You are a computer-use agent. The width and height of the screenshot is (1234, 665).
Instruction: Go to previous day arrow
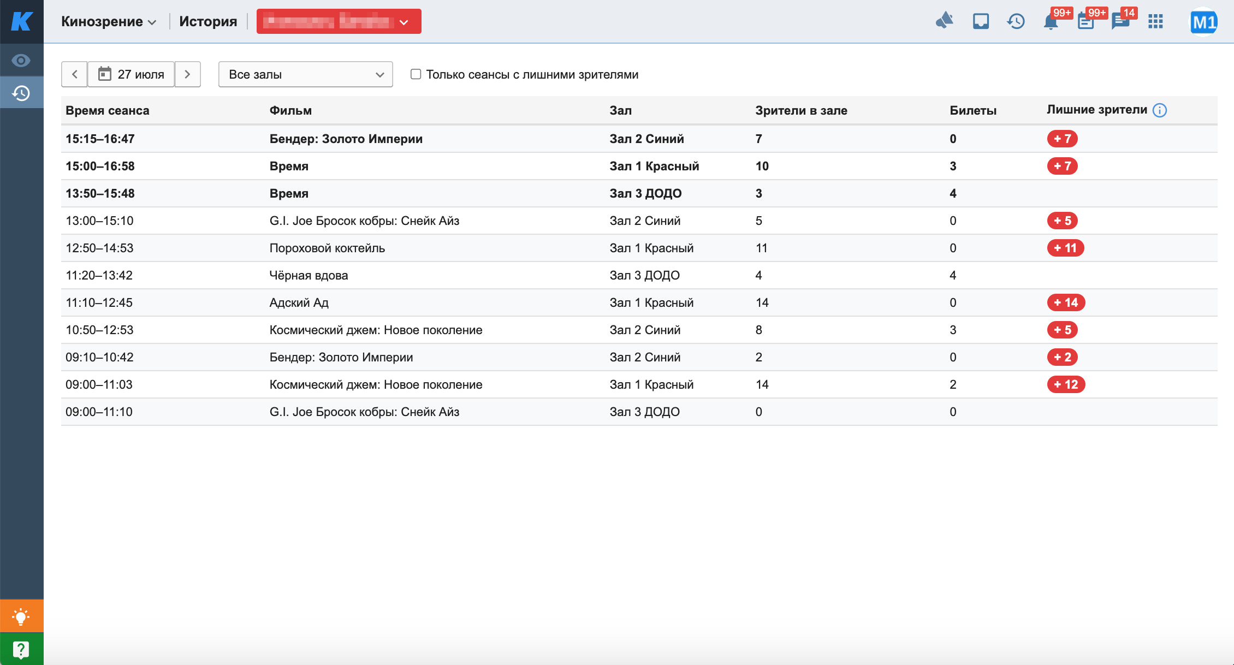click(75, 74)
